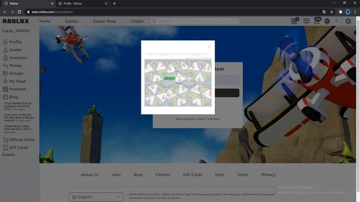The width and height of the screenshot is (360, 202).
Task: Open the translate page icon in the address bar
Action: [324, 12]
